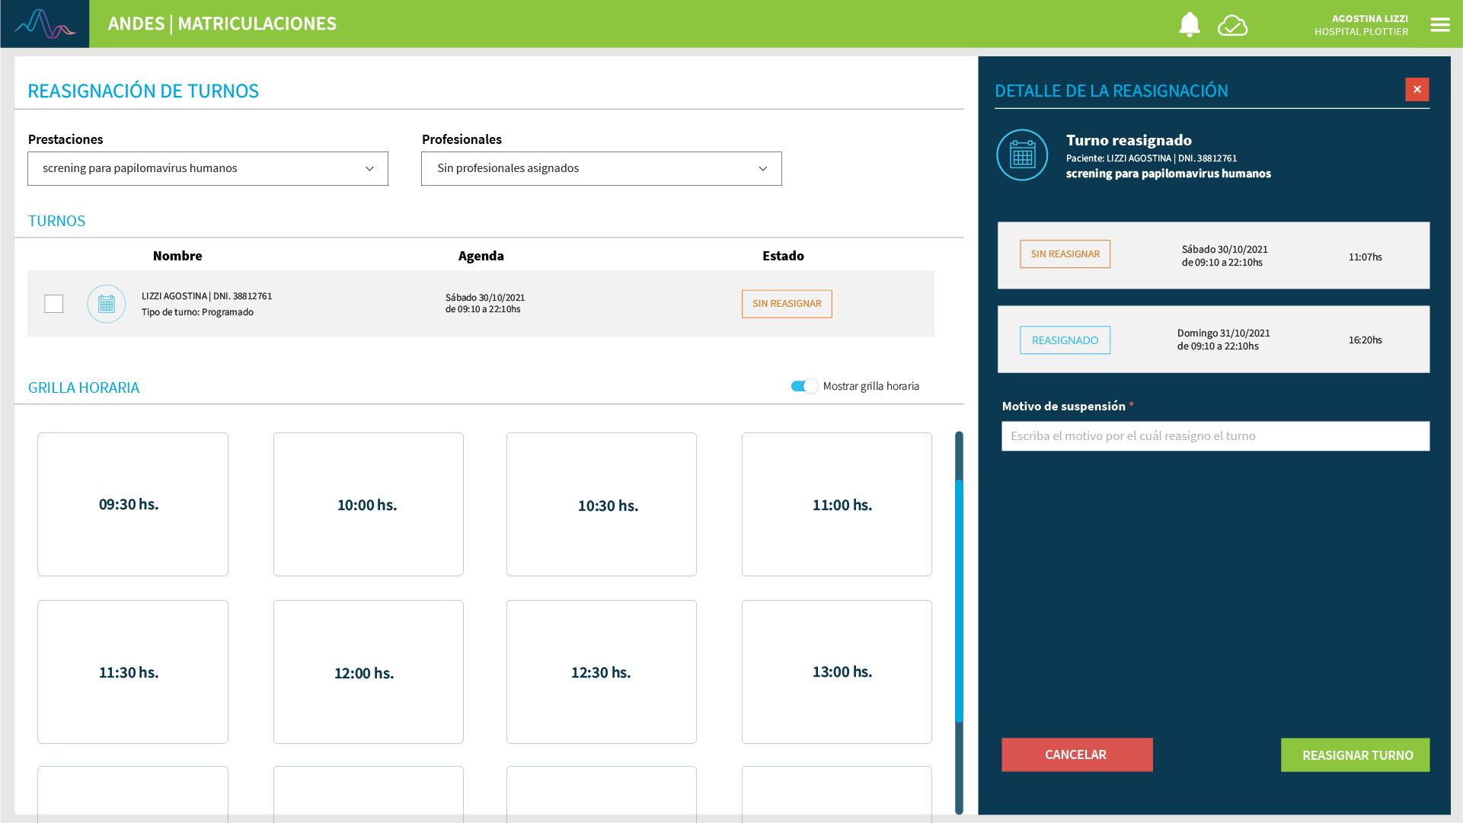Click the calendar icon next to Turno reasignado

1022,155
